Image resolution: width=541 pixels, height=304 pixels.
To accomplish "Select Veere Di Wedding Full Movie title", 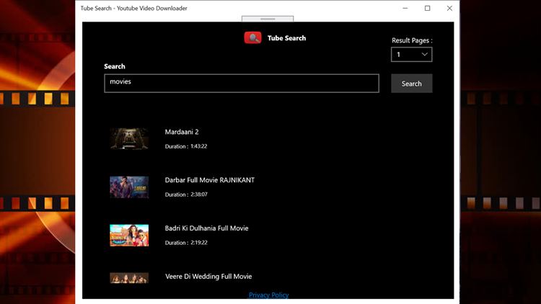I will pos(208,277).
